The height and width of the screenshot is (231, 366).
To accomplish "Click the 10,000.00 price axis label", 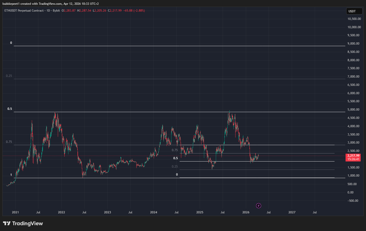I will [354, 27].
